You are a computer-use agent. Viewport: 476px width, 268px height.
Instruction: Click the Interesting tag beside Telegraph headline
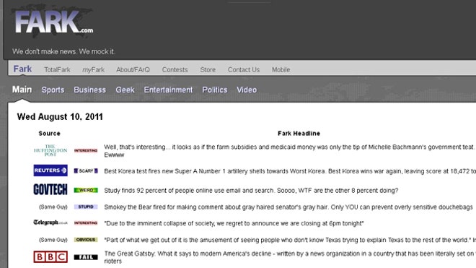86,223
